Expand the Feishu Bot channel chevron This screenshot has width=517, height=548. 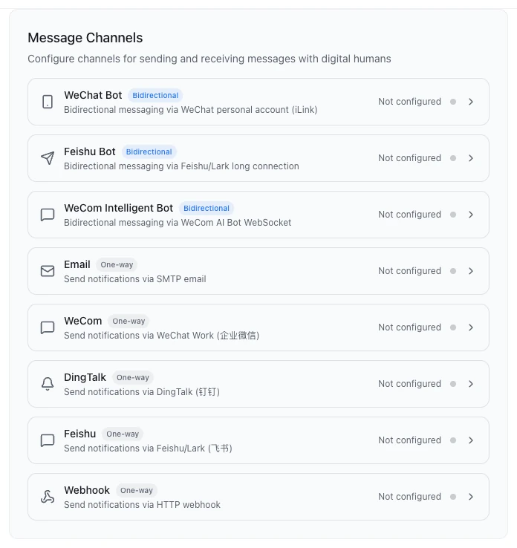[471, 158]
